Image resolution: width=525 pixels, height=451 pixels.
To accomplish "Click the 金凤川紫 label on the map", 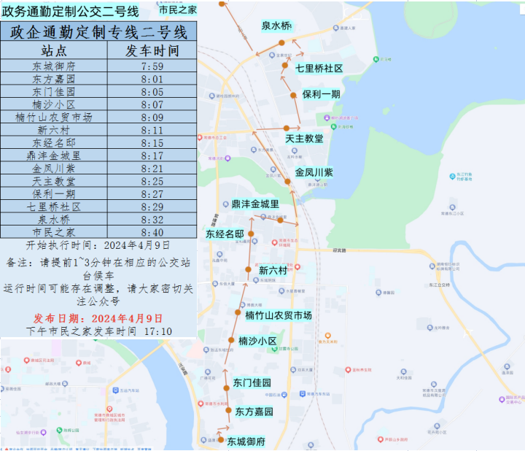I will click(314, 173).
